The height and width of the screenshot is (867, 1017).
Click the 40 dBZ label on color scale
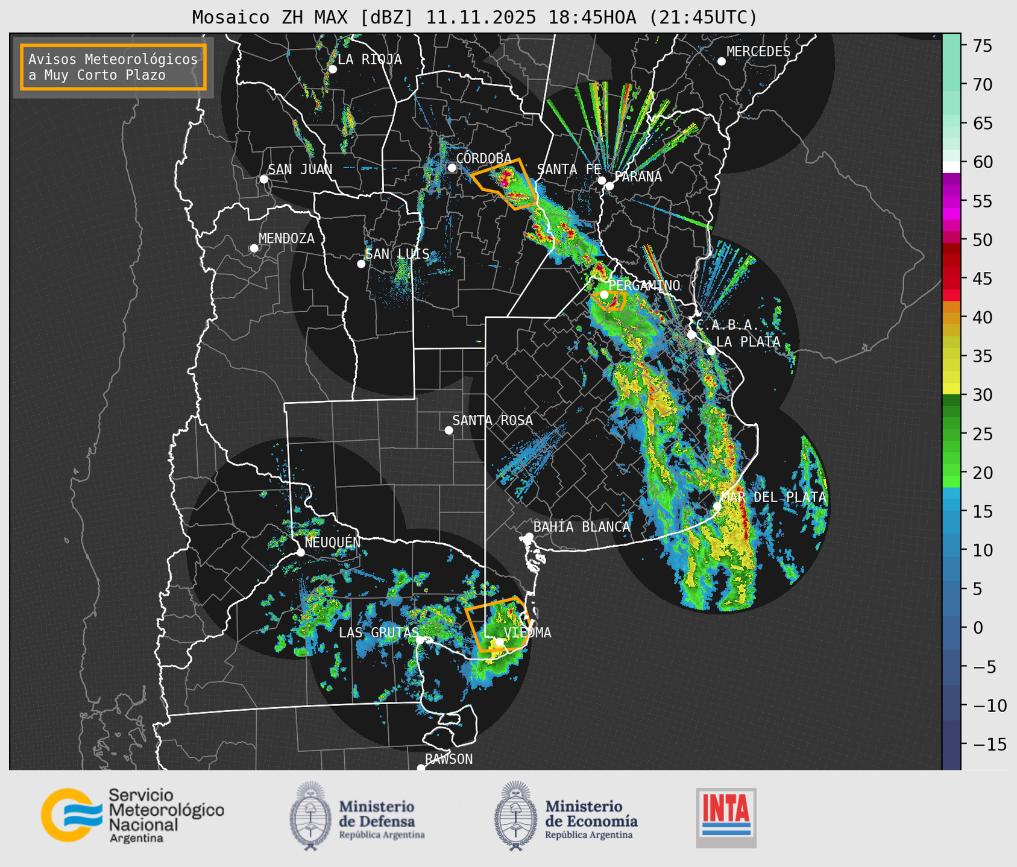pyautogui.click(x=982, y=317)
